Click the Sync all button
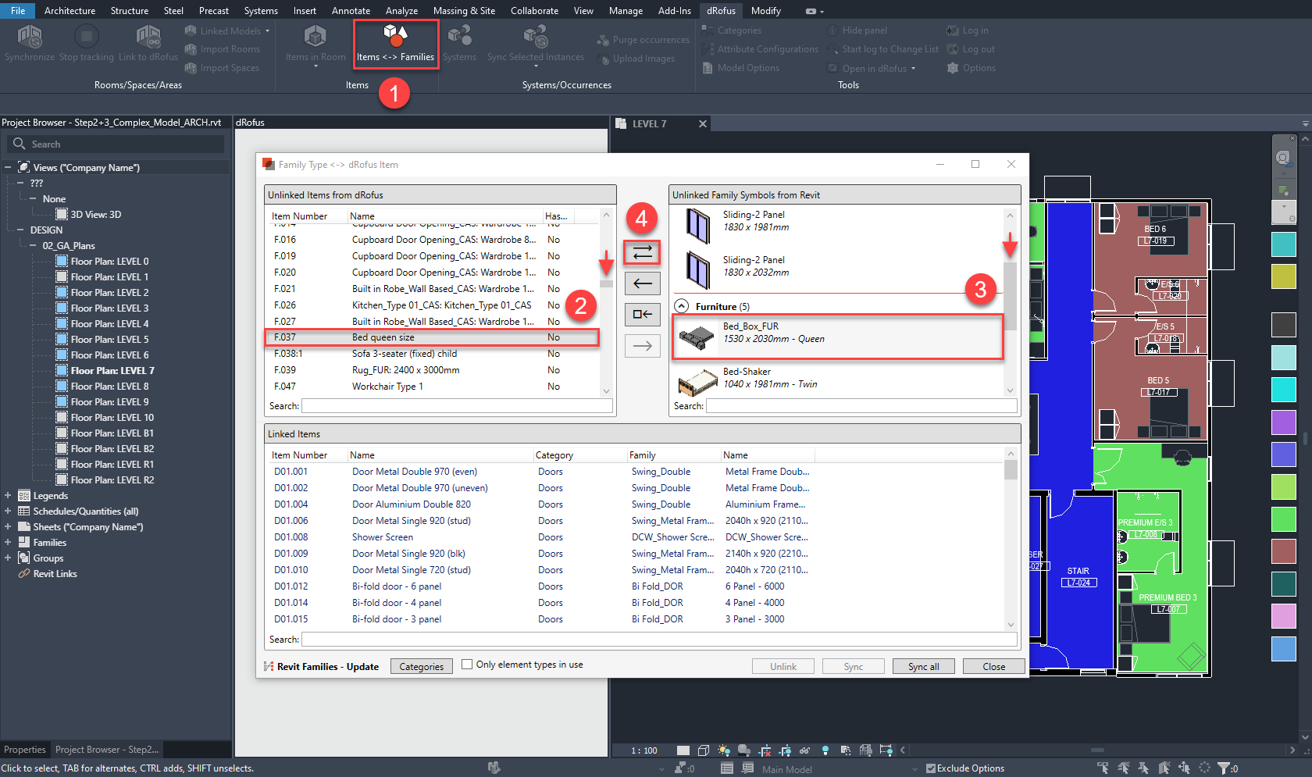This screenshot has width=1312, height=777. tap(923, 666)
